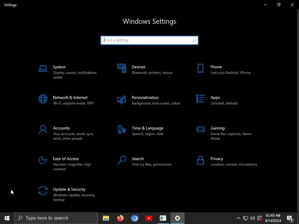Open YouTube app from taskbar

coord(149,218)
